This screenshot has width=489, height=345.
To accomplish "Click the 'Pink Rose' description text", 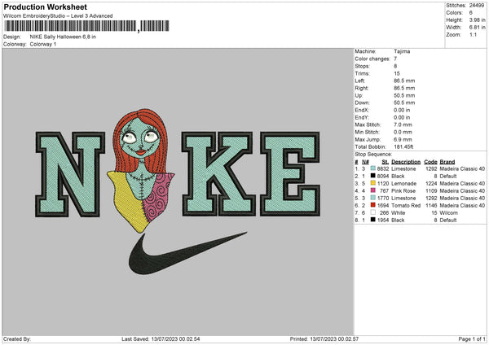I will pos(403,190).
